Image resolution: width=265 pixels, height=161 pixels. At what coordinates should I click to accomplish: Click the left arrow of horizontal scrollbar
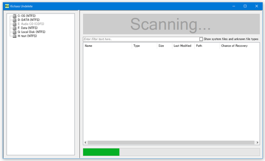click(x=85, y=143)
